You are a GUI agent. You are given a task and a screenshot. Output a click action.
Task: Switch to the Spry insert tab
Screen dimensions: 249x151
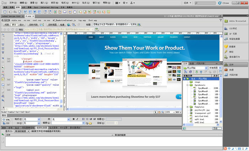36,7
